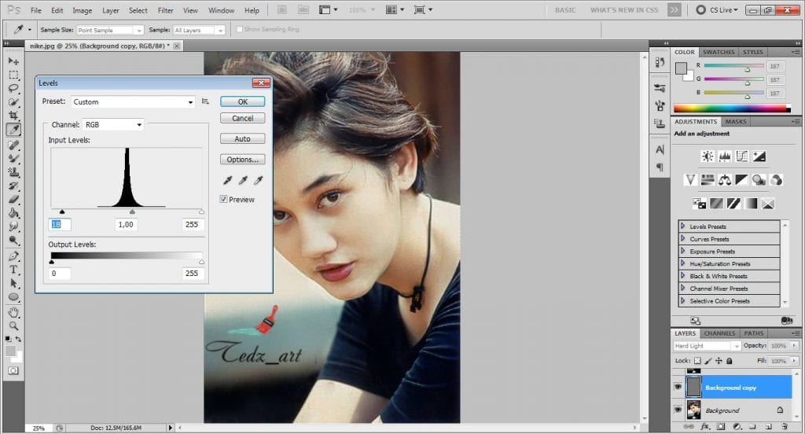Pick the black point eyedropper in Levels
This screenshot has height=434, width=805.
click(228, 181)
